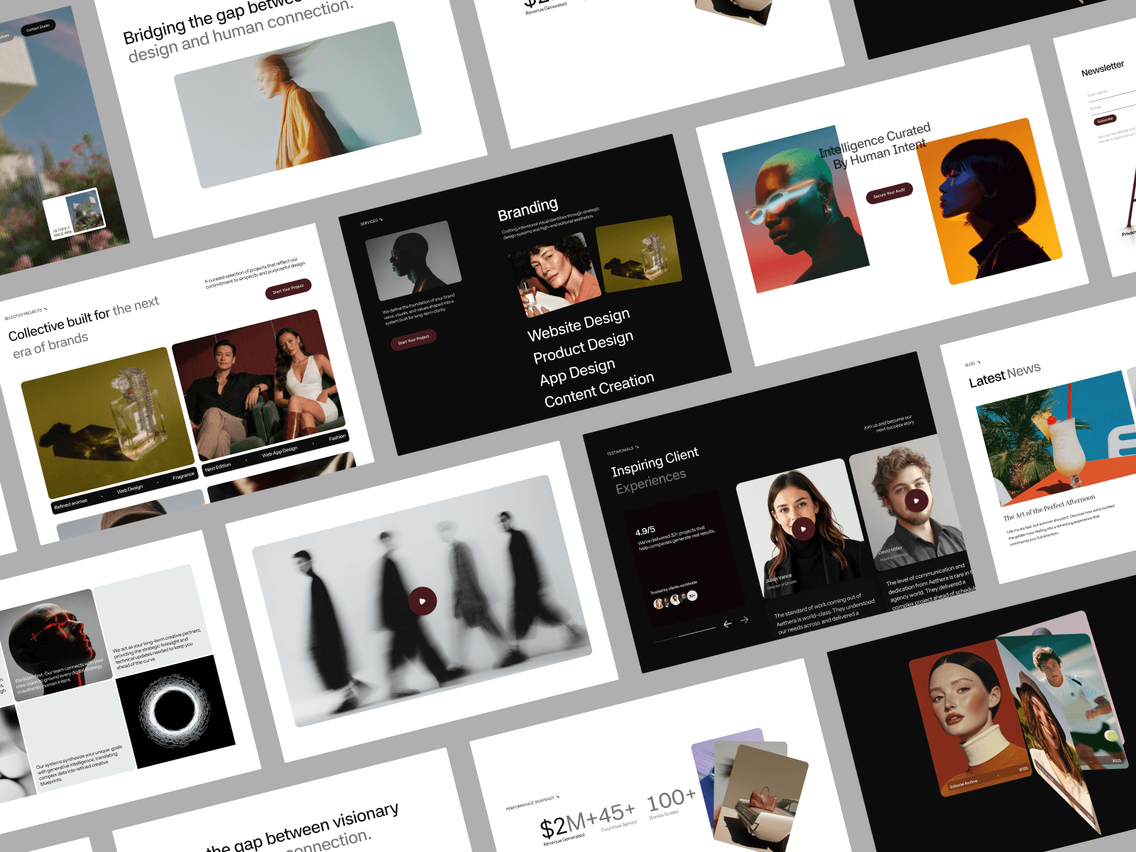
Task: Click the "Web Design" tag under perfume image
Action: [130, 489]
